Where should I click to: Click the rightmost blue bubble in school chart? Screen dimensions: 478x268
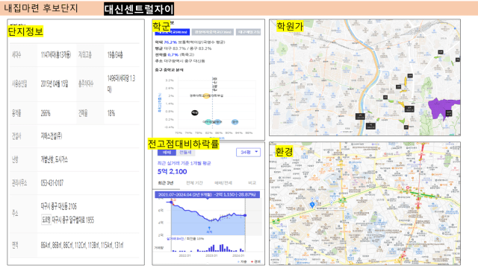pyautogui.click(x=235, y=122)
